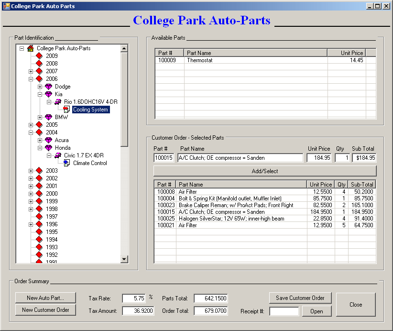Click the purple gem icon beside Honda
Image resolution: width=393 pixels, height=331 pixels.
tap(48, 148)
